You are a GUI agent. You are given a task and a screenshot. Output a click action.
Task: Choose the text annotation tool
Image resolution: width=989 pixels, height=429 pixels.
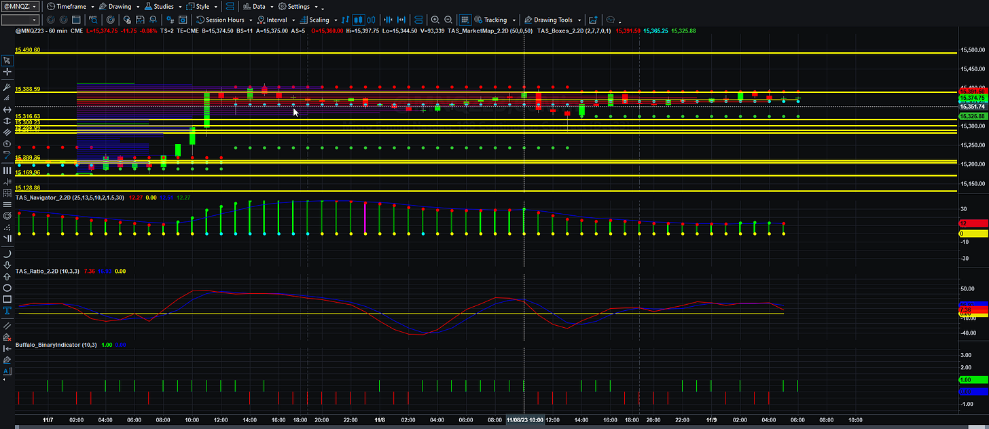point(7,310)
